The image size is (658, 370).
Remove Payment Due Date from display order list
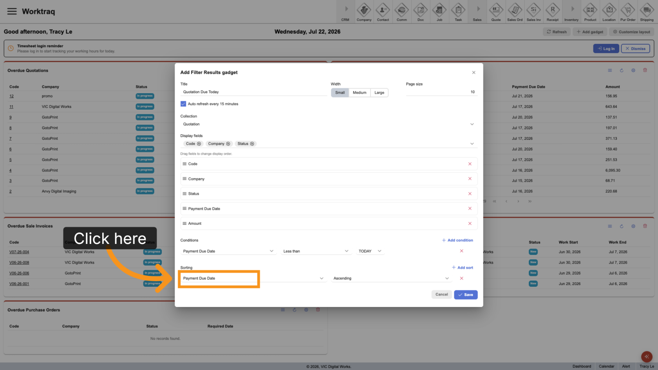(470, 208)
